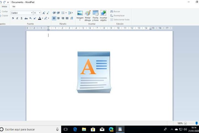Screen dimensions: 199x133
Task: Click the zoom slider handle
Action: 197,123
